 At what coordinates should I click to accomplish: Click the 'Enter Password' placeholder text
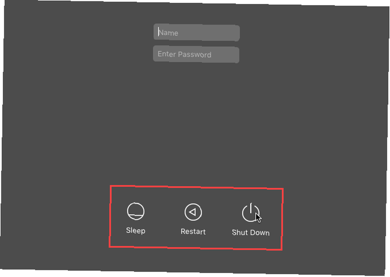click(184, 54)
